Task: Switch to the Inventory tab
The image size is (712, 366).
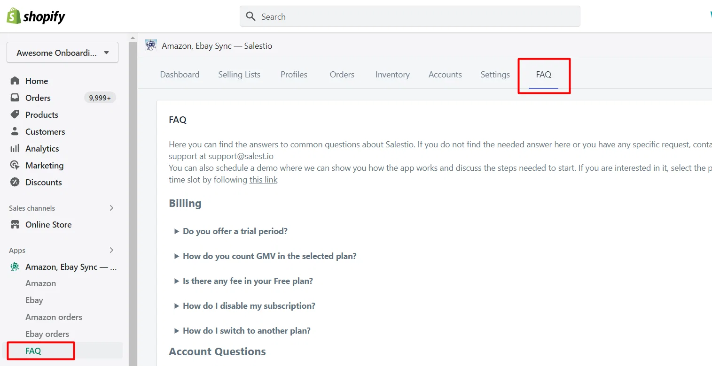Action: click(x=392, y=75)
